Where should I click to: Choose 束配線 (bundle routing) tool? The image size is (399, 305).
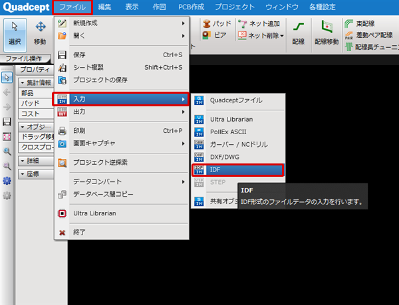click(x=360, y=24)
